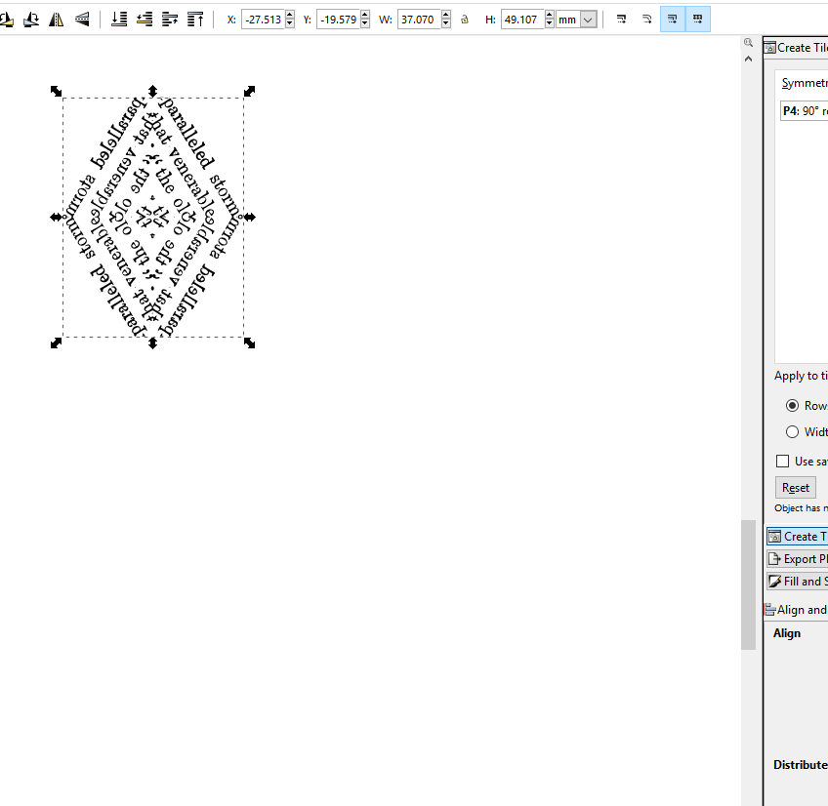Rotate selection 90° clockwise
This screenshot has width=828, height=806.
(x=30, y=18)
